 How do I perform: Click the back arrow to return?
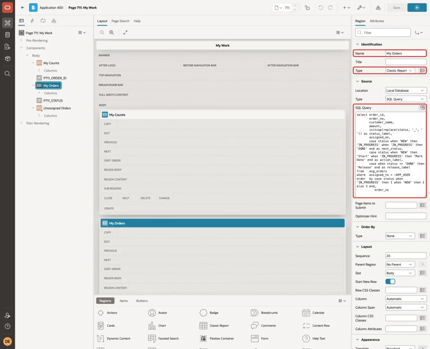23,8
